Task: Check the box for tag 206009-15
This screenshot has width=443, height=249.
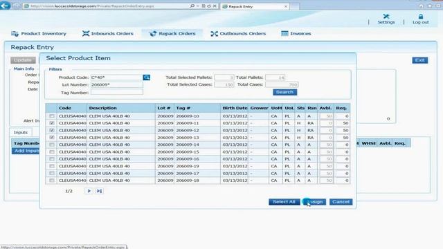Action: tap(52, 152)
